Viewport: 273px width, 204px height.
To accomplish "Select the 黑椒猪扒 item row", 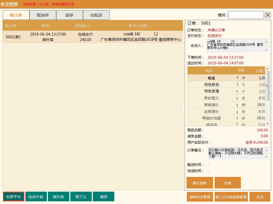I will 226,105.
